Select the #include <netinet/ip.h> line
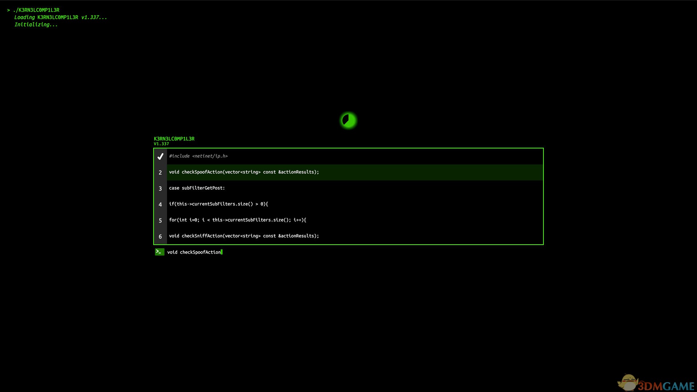 pos(198,156)
